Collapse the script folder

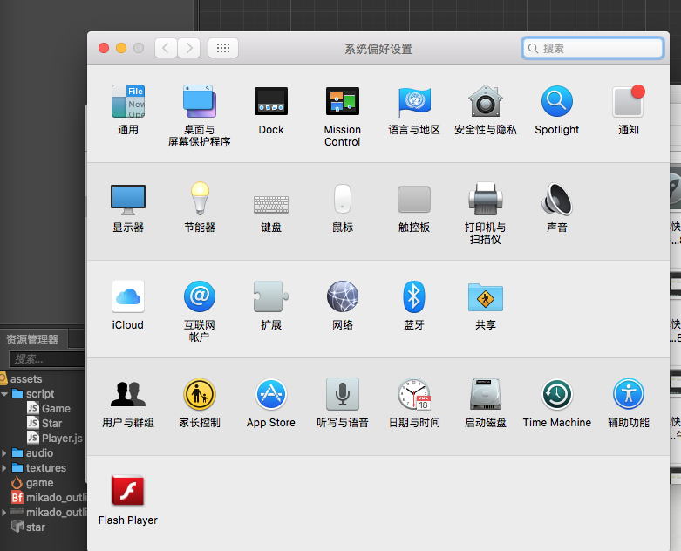click(x=4, y=394)
